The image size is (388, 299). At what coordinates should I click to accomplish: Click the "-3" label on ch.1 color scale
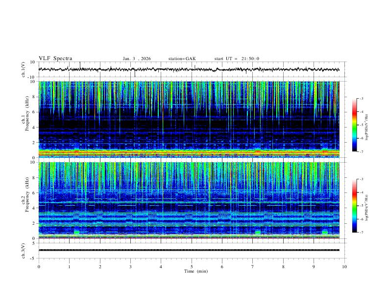pyautogui.click(x=361, y=98)
